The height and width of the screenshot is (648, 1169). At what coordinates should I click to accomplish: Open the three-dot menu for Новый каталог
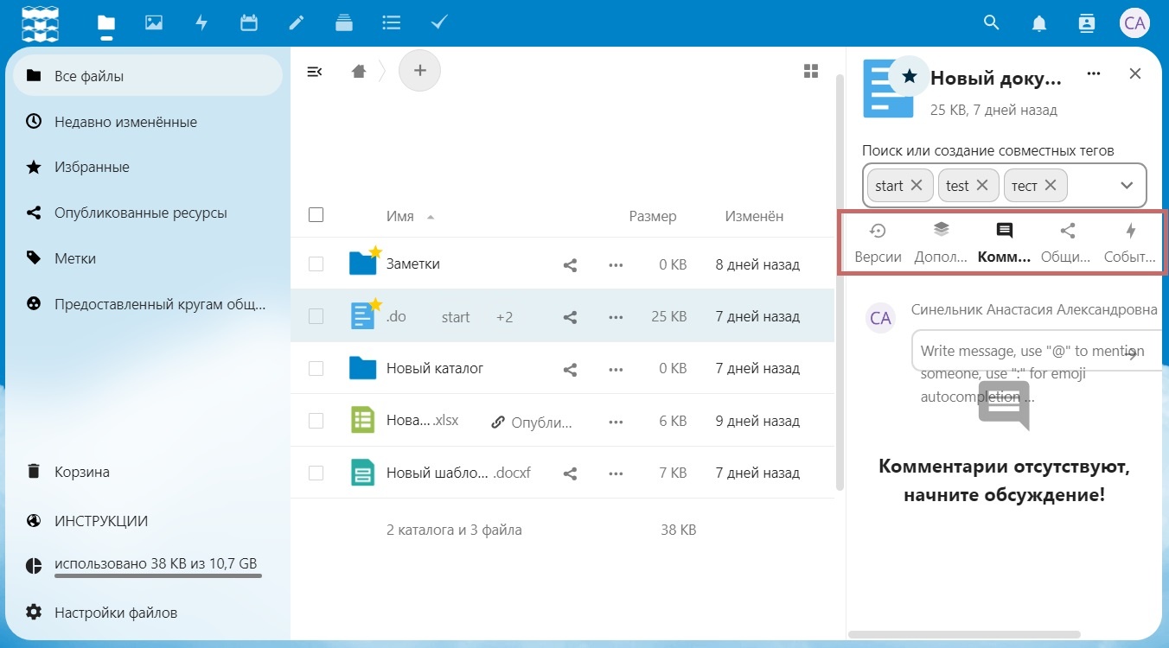click(x=616, y=370)
